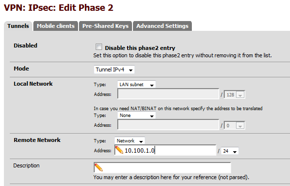Click the pencil icon in Description field
The height and width of the screenshot is (186, 290).
[x=99, y=167]
